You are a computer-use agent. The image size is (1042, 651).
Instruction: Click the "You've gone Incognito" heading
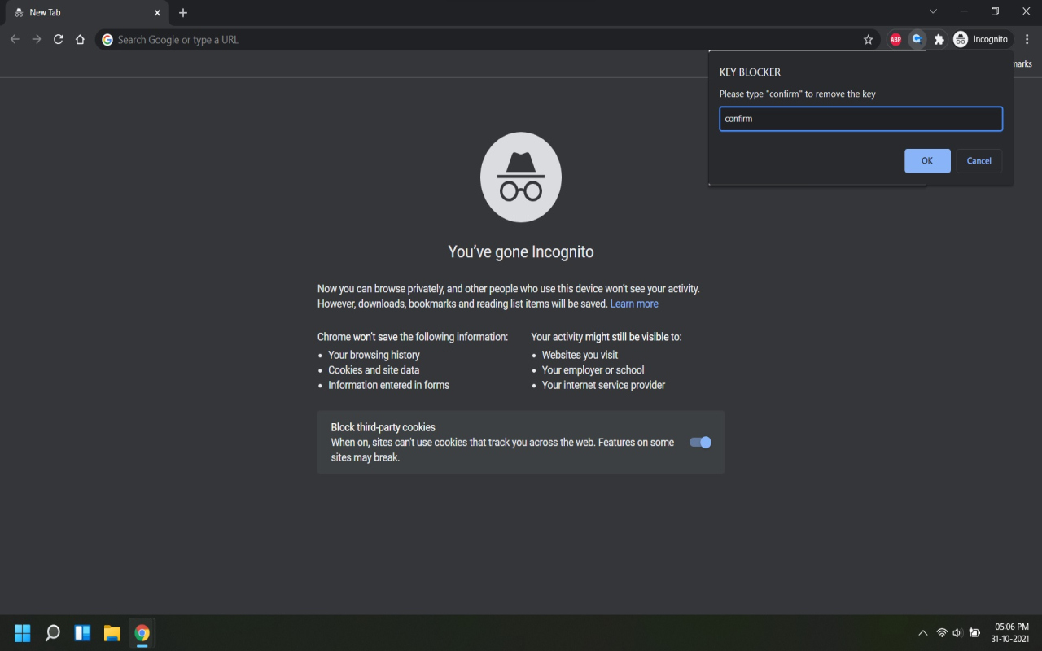(x=521, y=252)
